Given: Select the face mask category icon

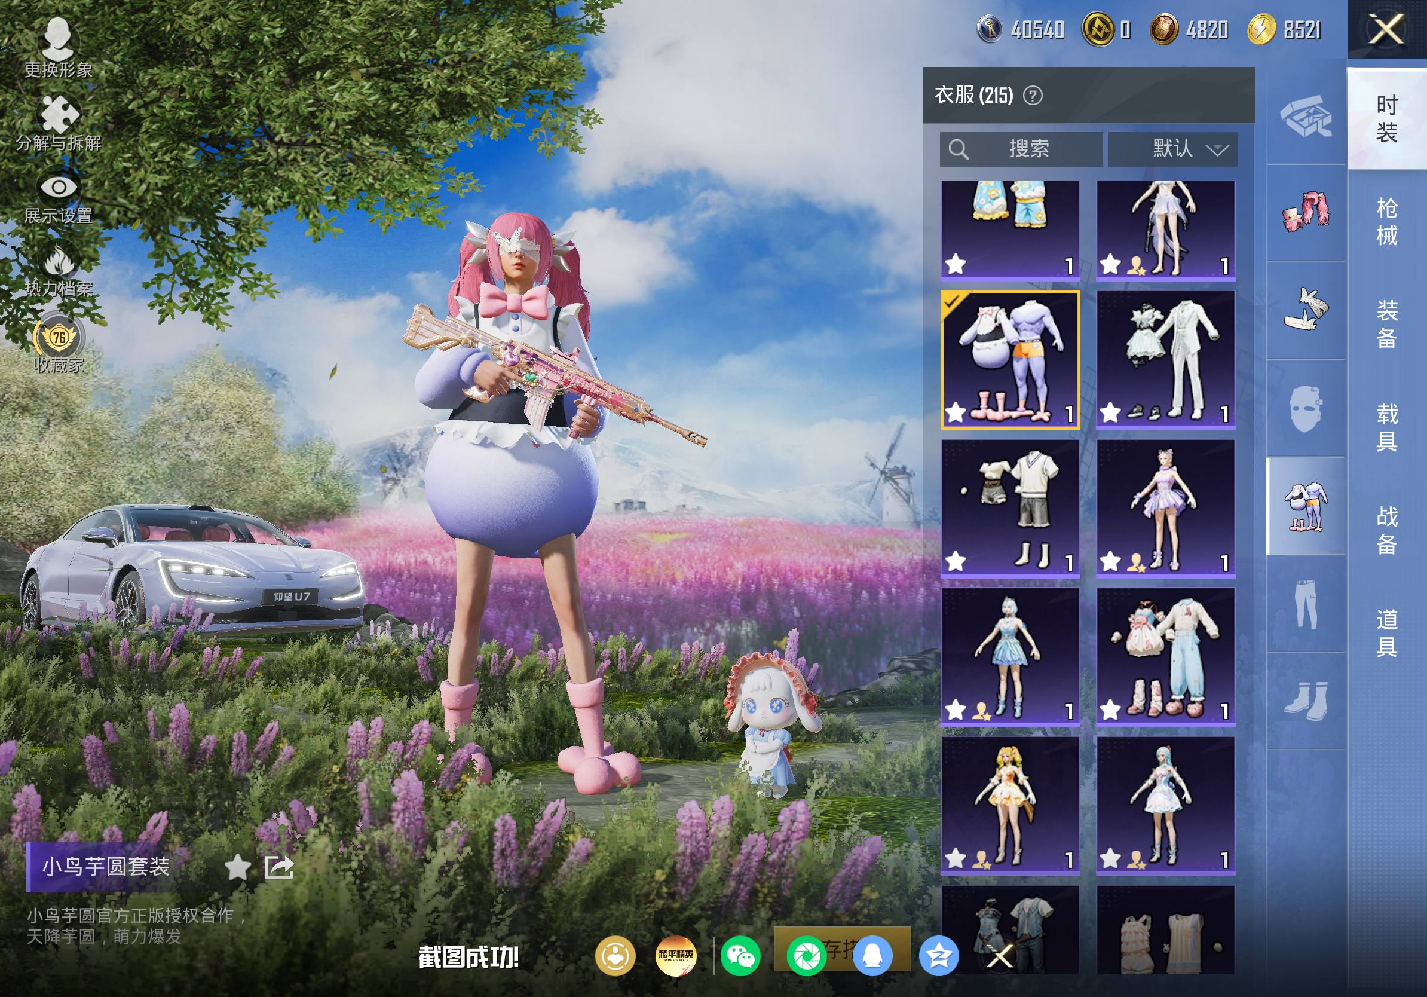Looking at the screenshot, I should [x=1306, y=408].
